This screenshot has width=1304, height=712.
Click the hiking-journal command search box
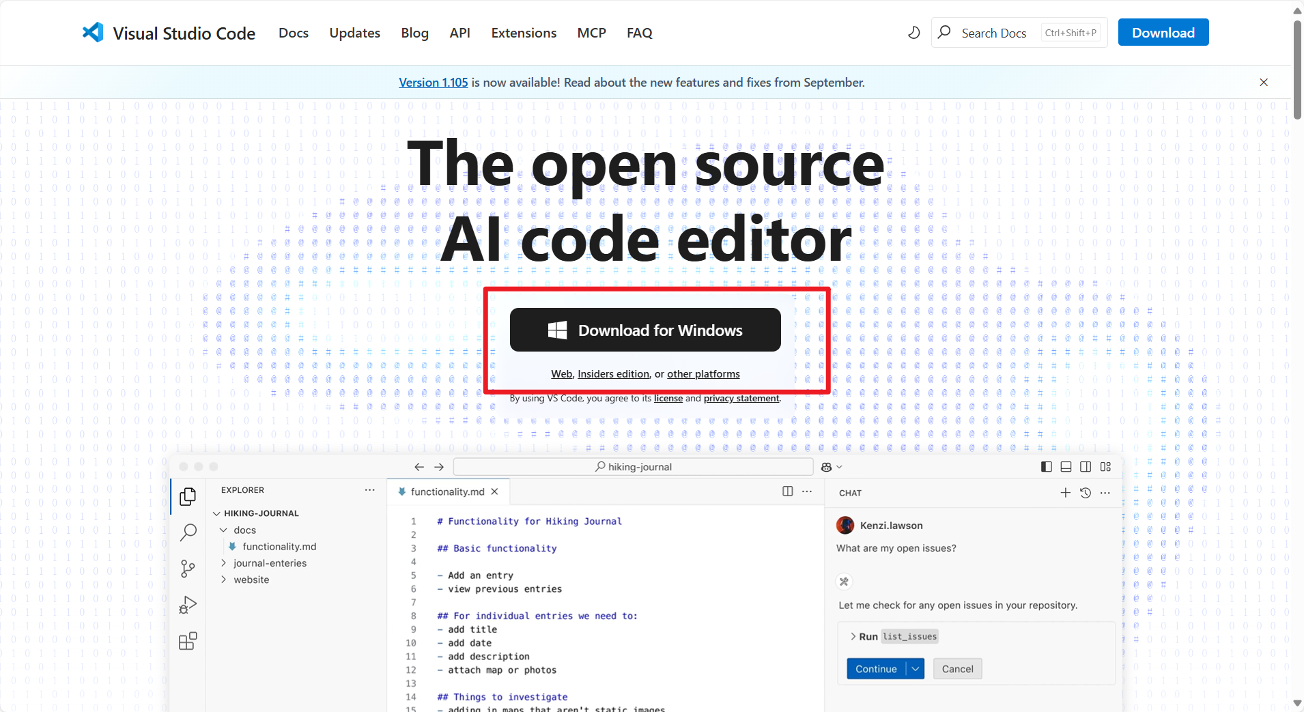[x=633, y=467]
